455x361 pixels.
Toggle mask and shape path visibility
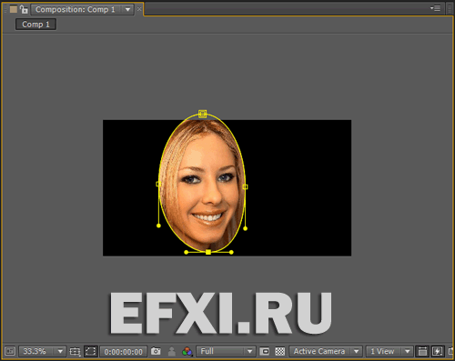coord(90,351)
